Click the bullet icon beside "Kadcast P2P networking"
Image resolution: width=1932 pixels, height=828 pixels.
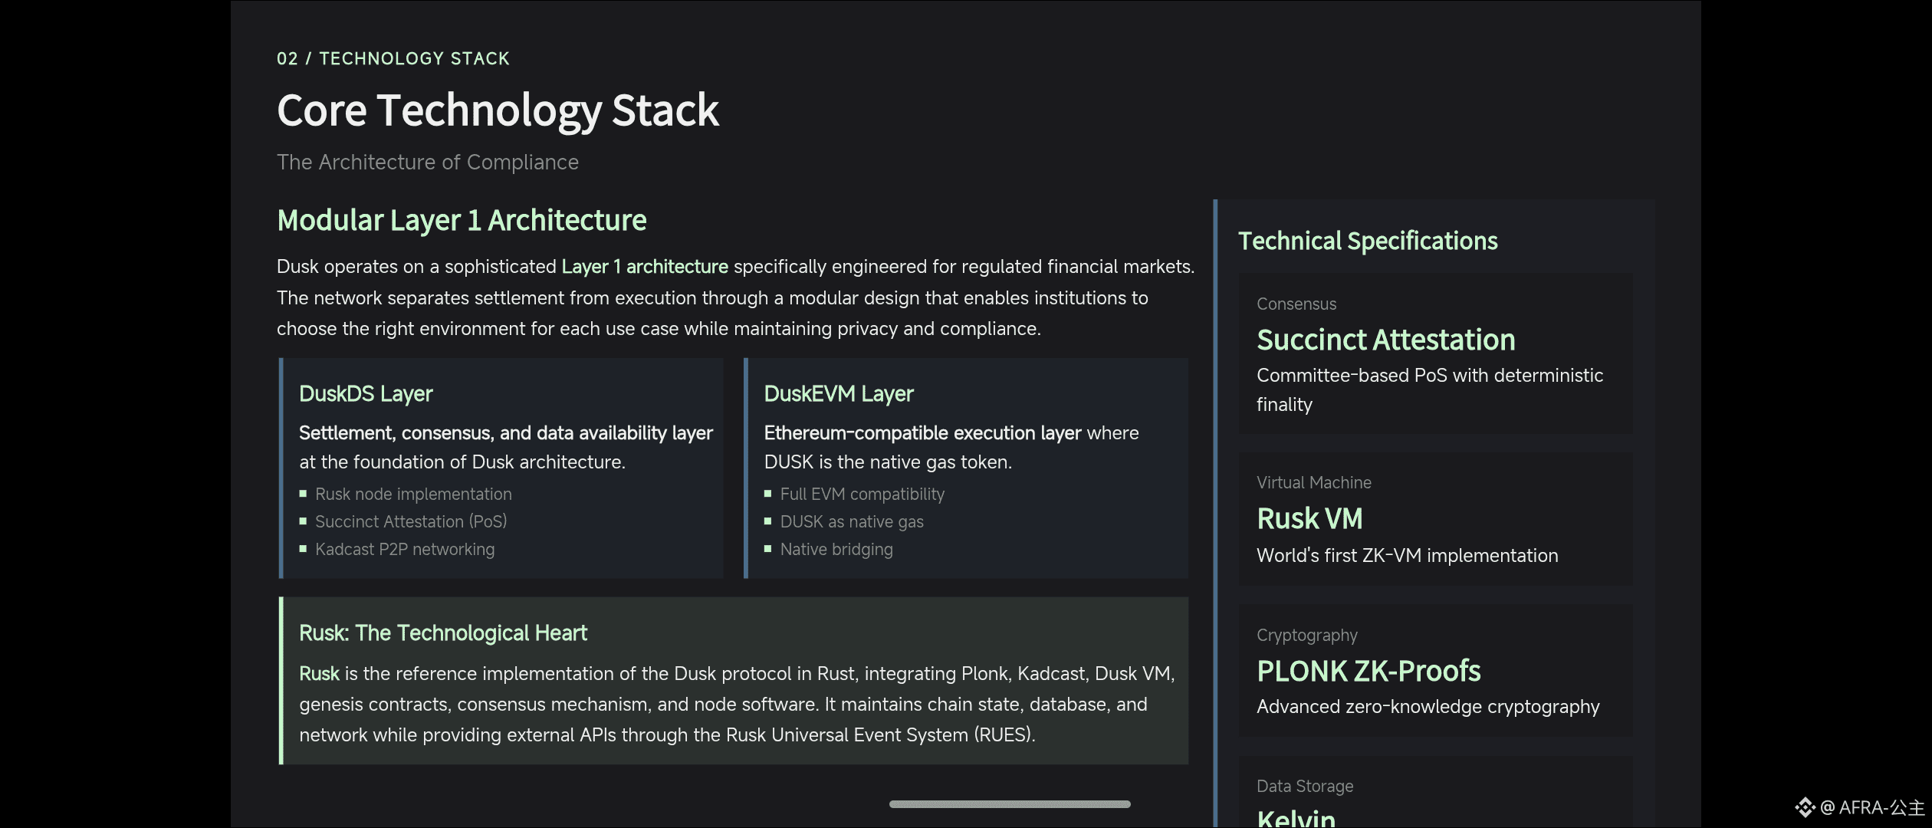tap(304, 550)
